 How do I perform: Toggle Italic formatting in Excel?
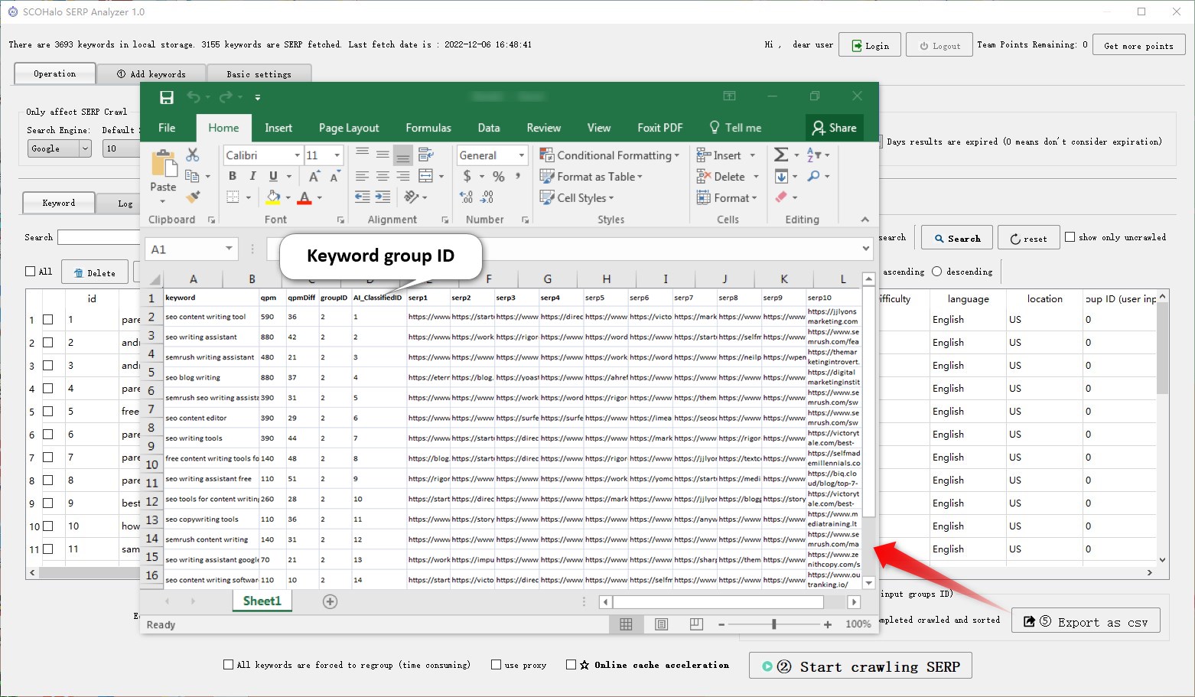(252, 176)
